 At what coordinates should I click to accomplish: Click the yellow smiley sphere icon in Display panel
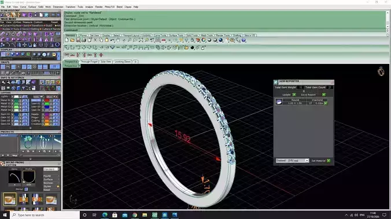54,54
